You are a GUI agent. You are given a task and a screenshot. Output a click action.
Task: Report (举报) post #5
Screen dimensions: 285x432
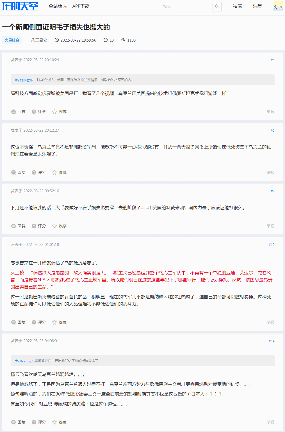point(270,112)
